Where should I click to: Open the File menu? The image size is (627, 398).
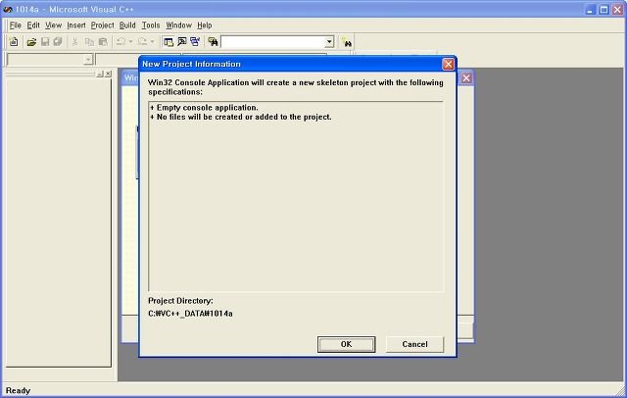pyautogui.click(x=16, y=25)
